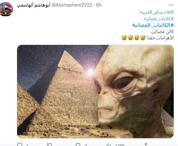Open the three-dot more options menu
This screenshot has width=178, height=146.
coord(171,5)
